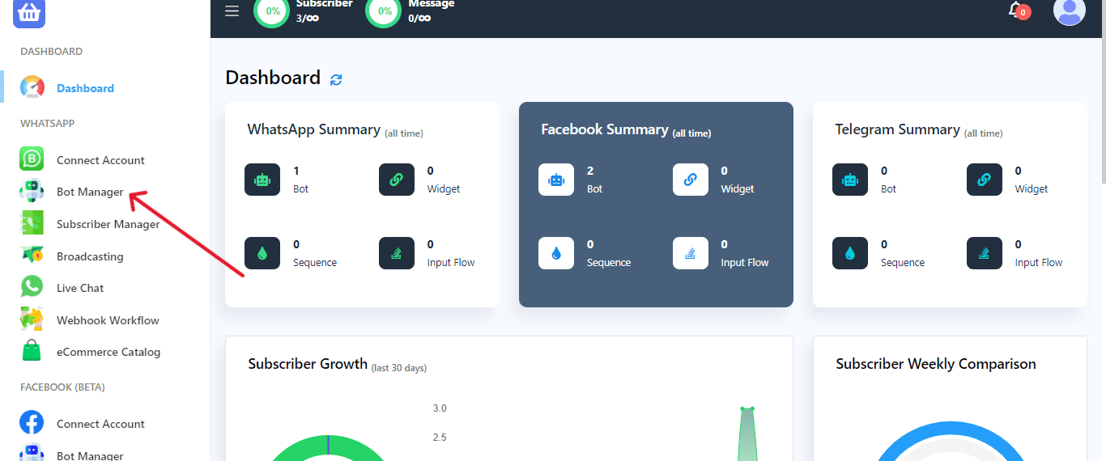Click the notification bell icon
This screenshot has height=461, width=1106.
[1015, 10]
